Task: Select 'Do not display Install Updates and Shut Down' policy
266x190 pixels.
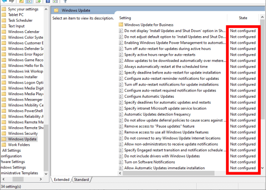Action: click(175, 31)
